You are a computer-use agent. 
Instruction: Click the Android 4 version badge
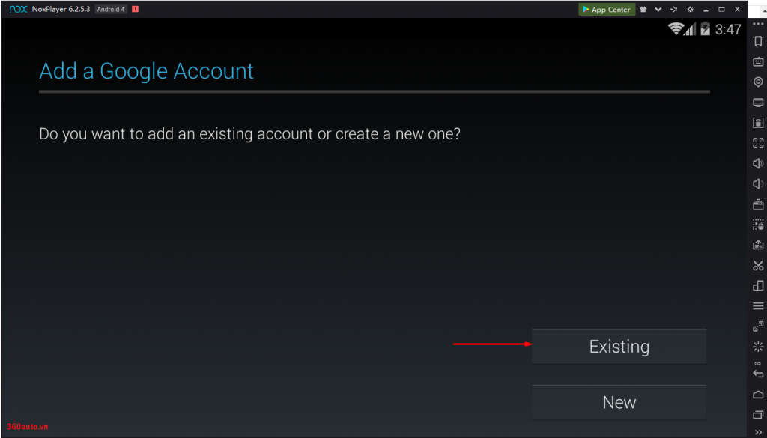coord(111,9)
